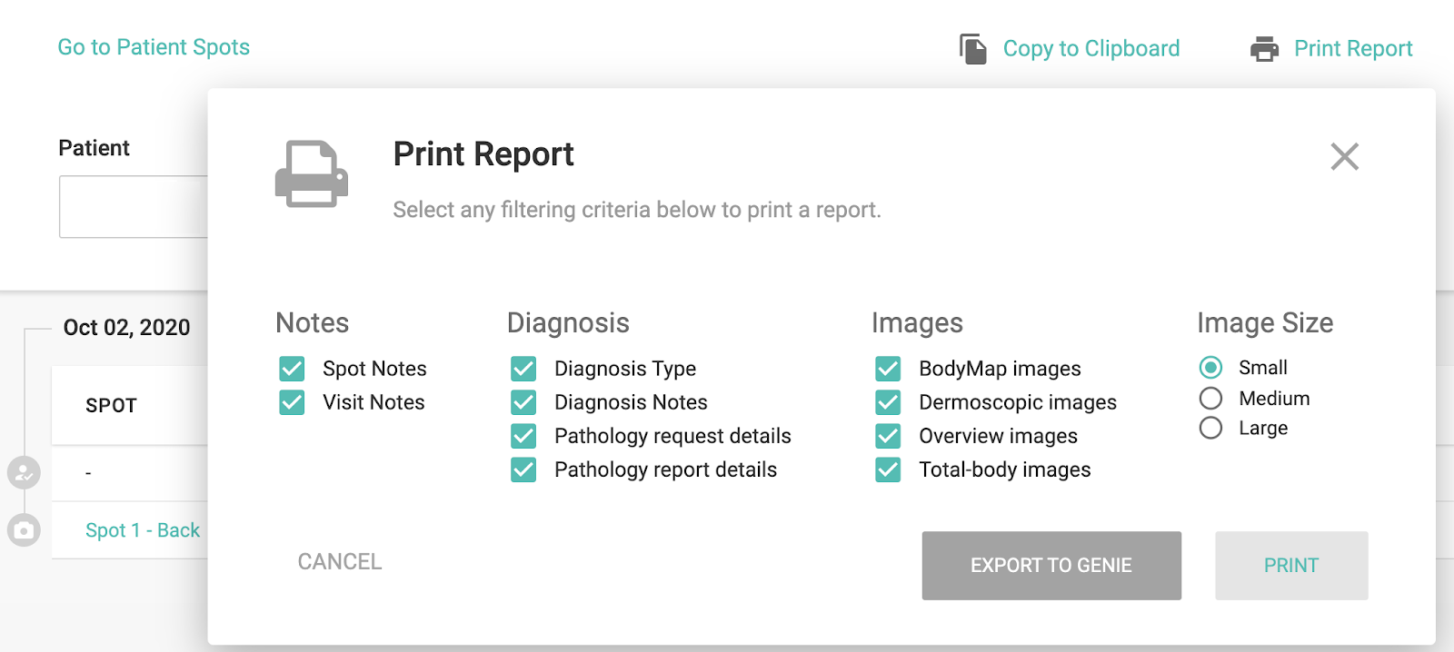Uncheck the Spot Notes checkbox
Image resolution: width=1454 pixels, height=652 pixels.
click(x=292, y=369)
